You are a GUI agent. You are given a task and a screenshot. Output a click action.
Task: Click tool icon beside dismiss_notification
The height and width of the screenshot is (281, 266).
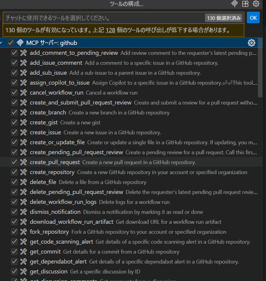[24, 212]
